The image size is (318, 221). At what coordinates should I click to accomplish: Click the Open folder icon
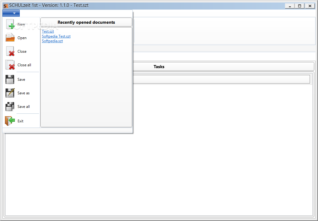10,38
